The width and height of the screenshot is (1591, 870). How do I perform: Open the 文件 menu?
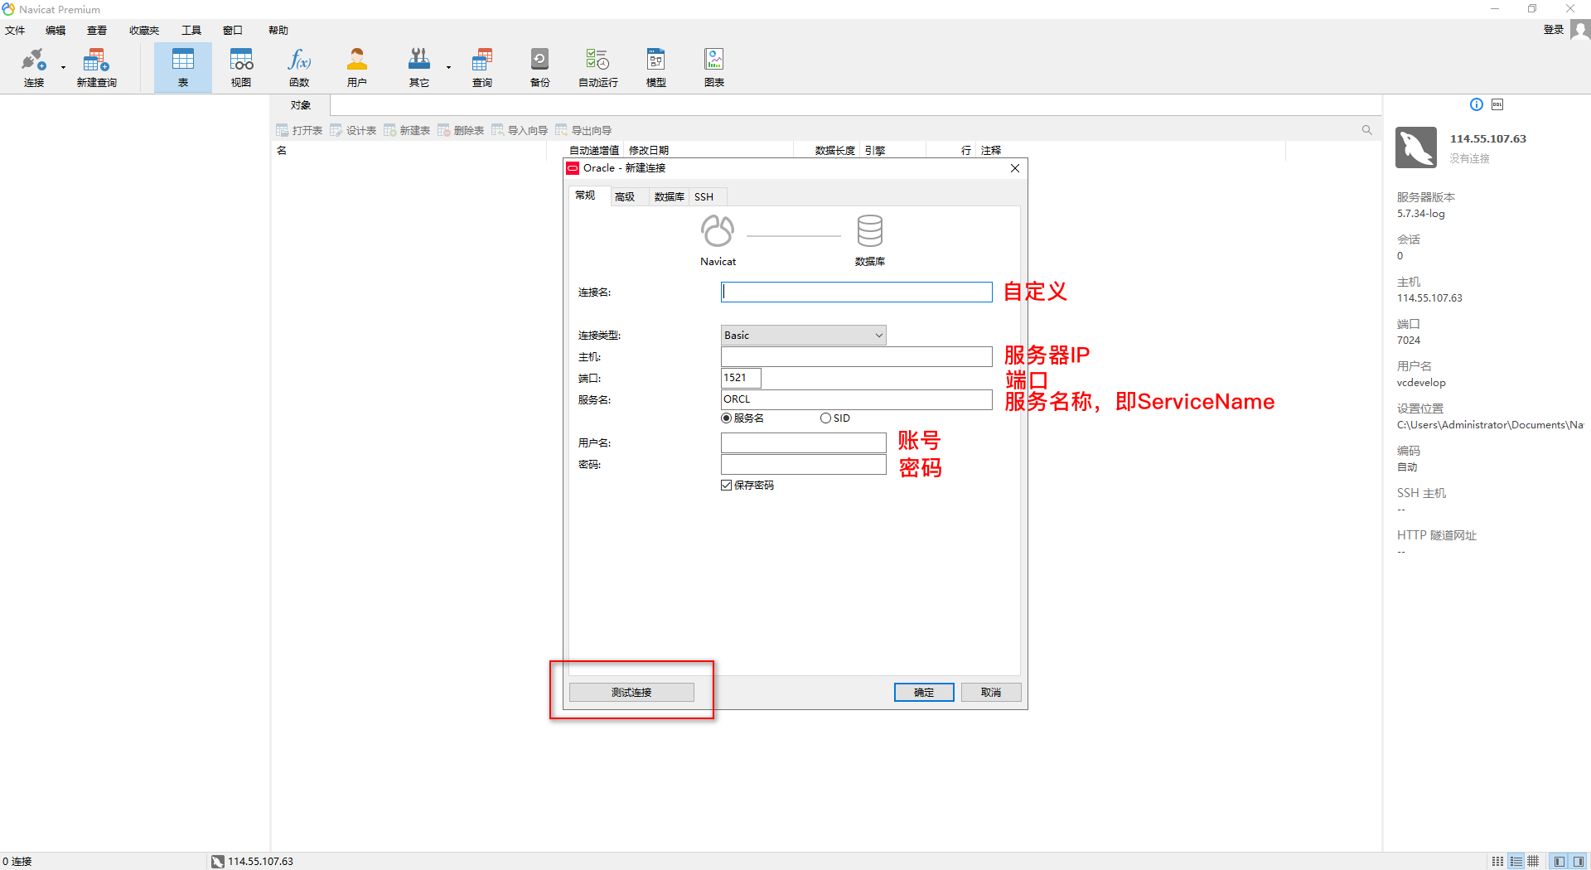click(x=15, y=31)
